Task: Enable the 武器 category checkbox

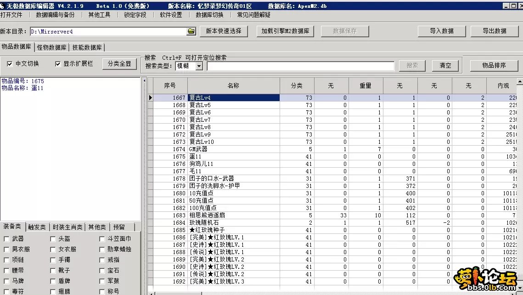Action: [x=6, y=239]
